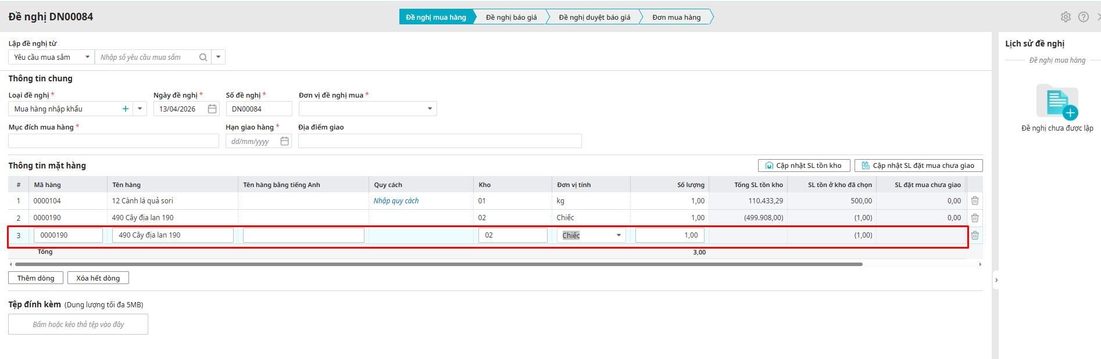The width and height of the screenshot is (1101, 359).
Task: Open calendar for Hạn giao hàng
Action: tap(285, 141)
